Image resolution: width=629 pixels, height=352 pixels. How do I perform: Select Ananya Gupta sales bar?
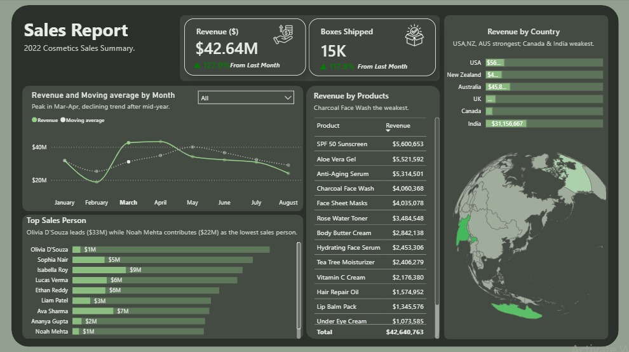(139, 321)
